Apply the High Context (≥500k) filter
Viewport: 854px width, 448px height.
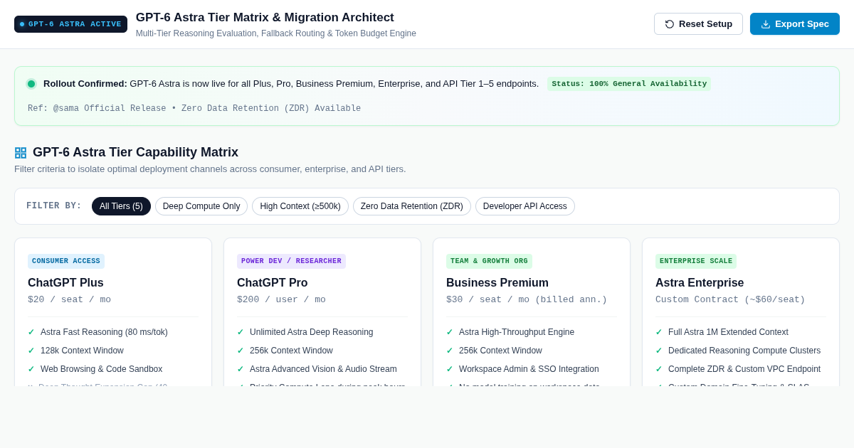[x=300, y=206]
